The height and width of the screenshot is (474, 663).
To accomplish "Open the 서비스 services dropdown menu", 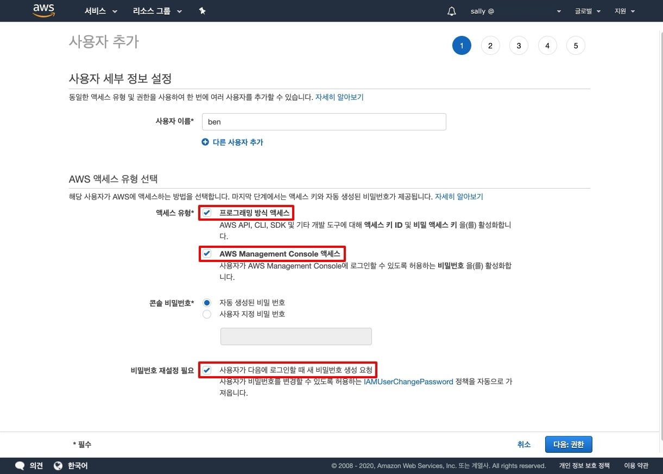I will click(101, 11).
